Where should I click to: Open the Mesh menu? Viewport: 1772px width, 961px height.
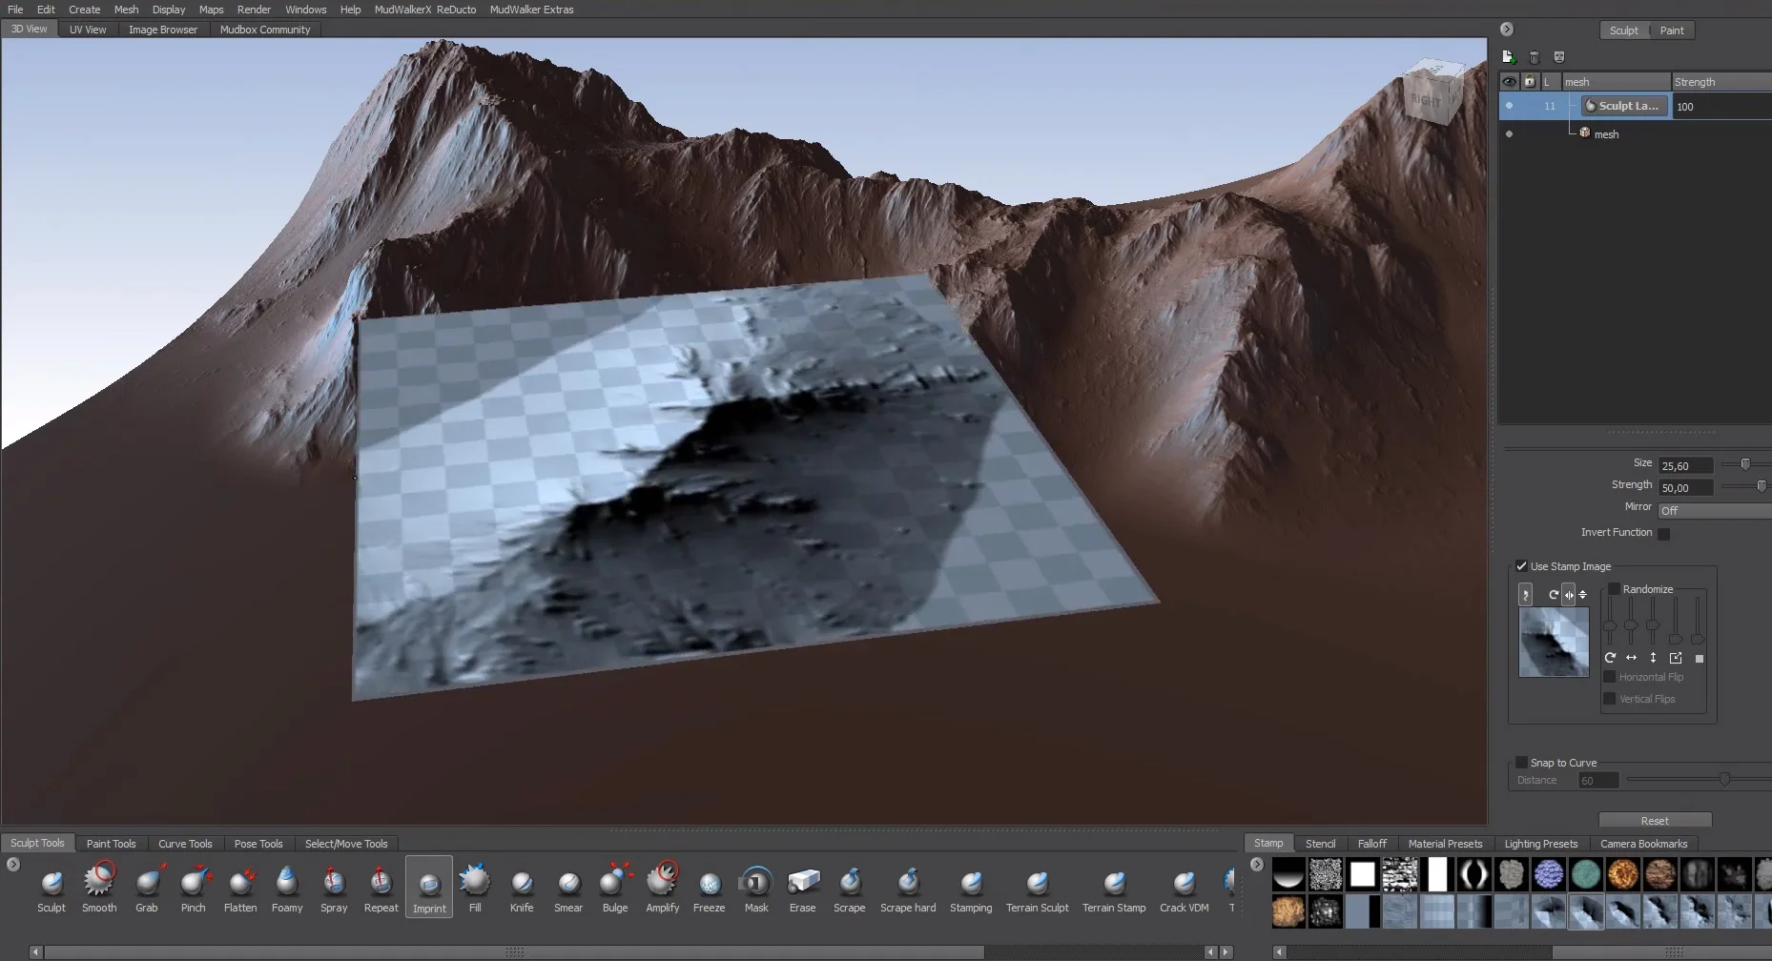point(126,10)
